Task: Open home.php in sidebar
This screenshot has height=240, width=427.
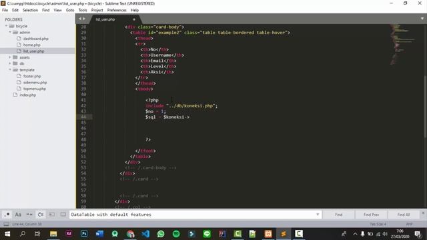Action: (x=32, y=45)
